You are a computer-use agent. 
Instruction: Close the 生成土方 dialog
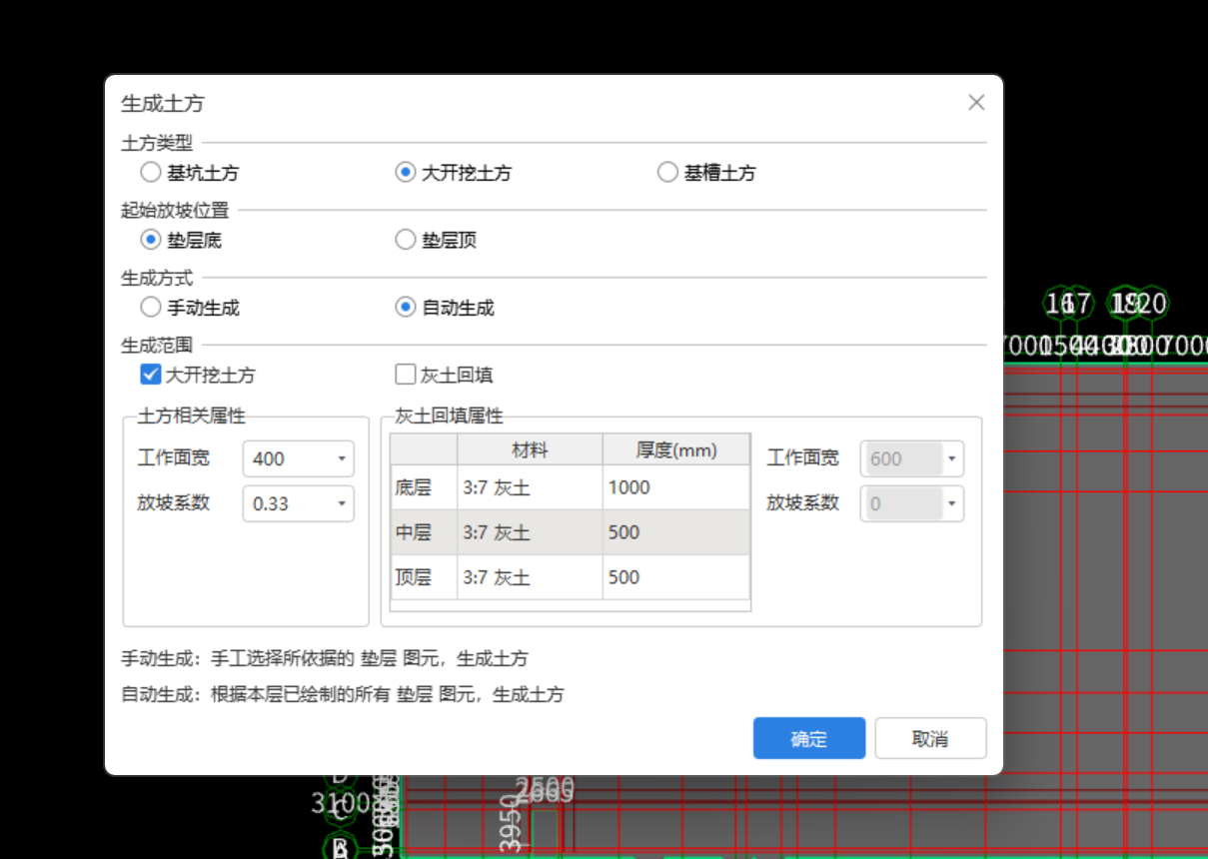click(976, 102)
